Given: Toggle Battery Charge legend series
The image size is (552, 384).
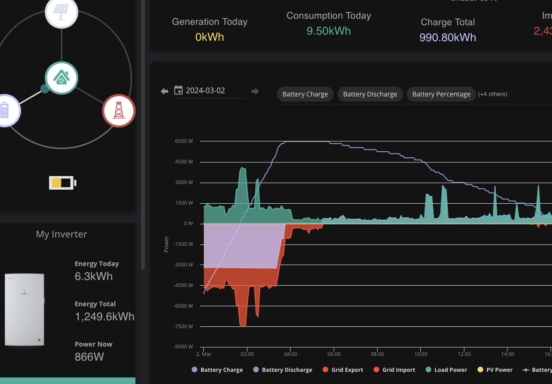Looking at the screenshot, I should pos(217,369).
